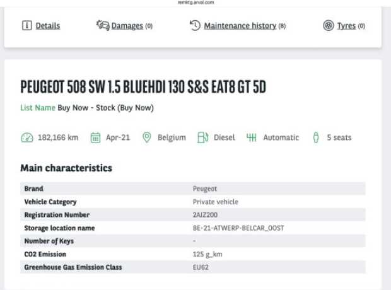Click the browser URL at the top

[195, 3]
